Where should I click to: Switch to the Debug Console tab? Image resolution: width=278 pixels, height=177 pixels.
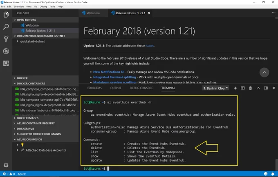141,88
